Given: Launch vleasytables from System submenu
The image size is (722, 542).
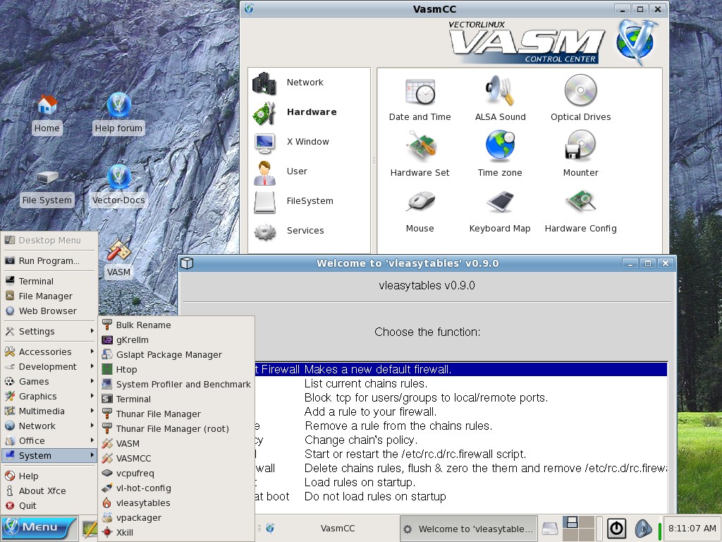Looking at the screenshot, I should pos(177,502).
